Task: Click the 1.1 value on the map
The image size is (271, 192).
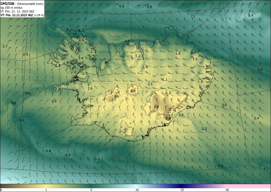Action: click(165, 79)
